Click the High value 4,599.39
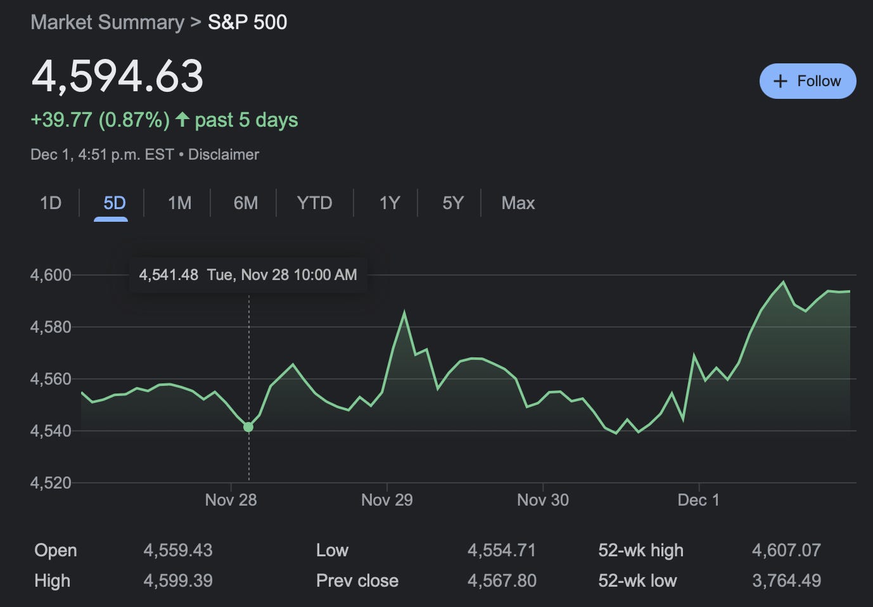The image size is (873, 607). point(178,580)
